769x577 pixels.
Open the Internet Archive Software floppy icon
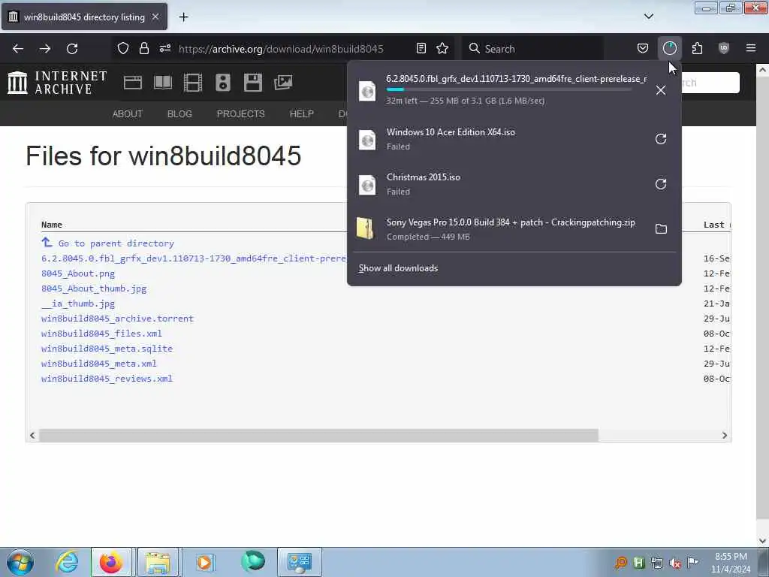tap(253, 83)
